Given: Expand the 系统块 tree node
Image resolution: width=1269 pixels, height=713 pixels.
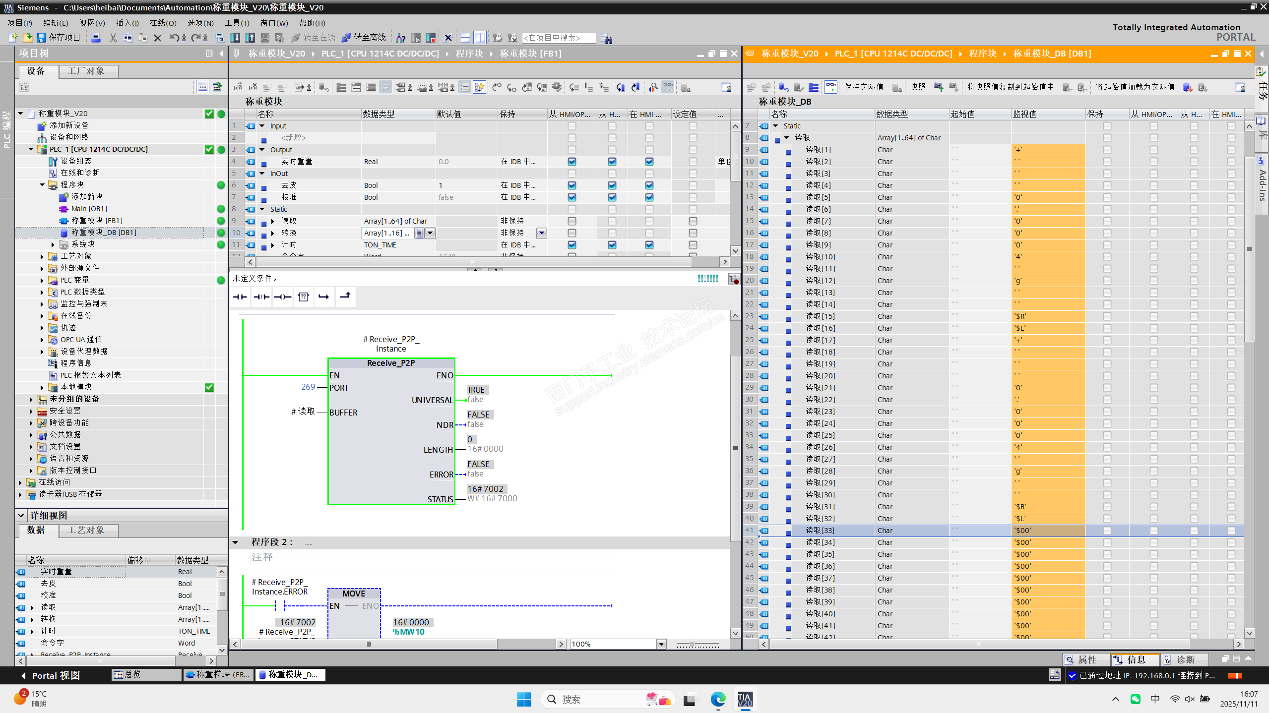Looking at the screenshot, I should (x=53, y=244).
